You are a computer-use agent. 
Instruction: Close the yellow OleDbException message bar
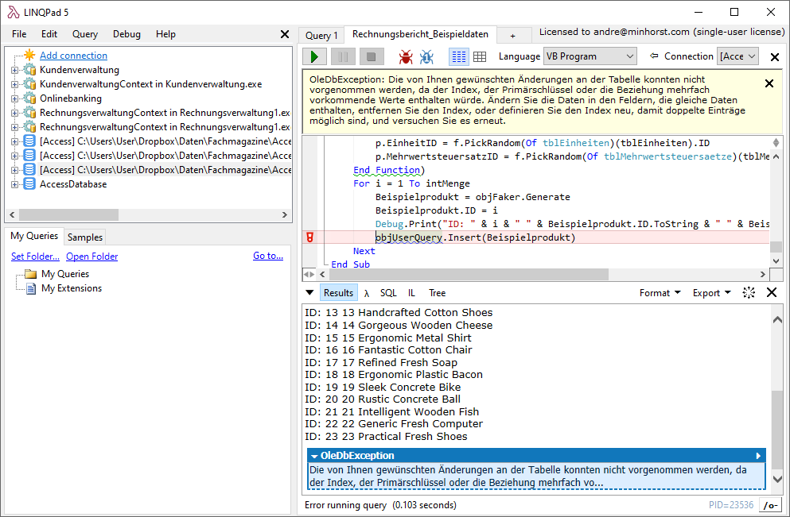coord(769,83)
